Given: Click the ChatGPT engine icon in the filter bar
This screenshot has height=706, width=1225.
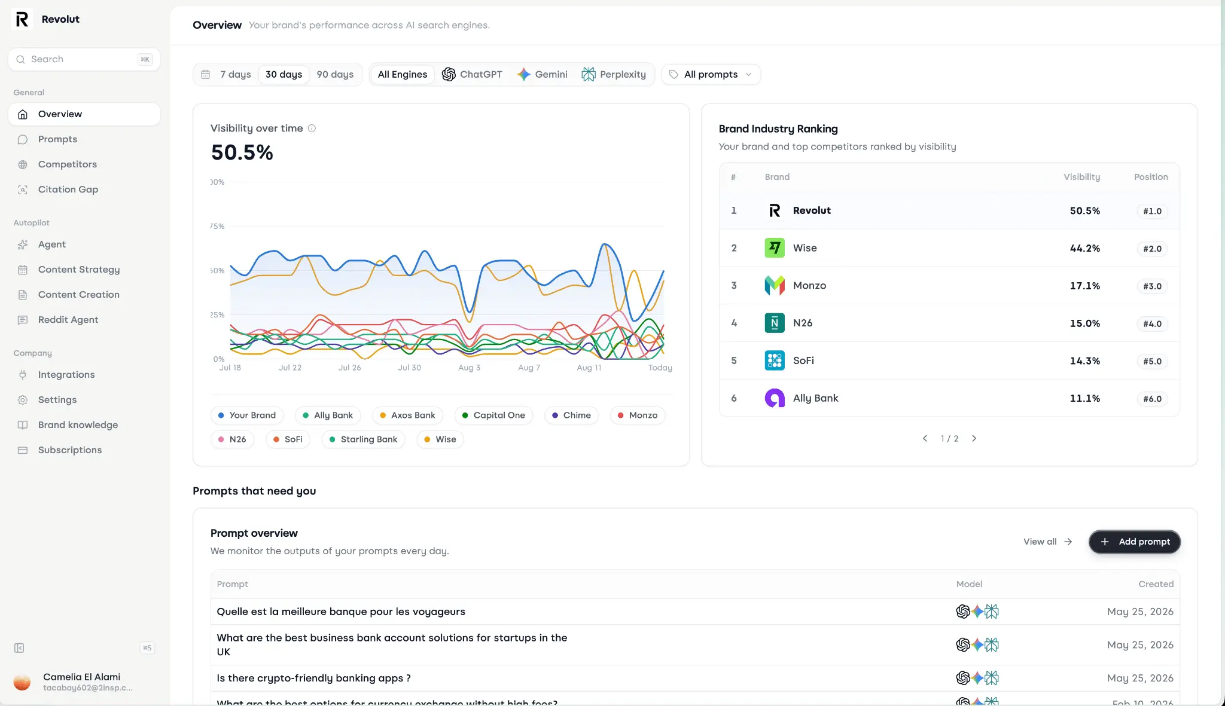Looking at the screenshot, I should coord(449,74).
